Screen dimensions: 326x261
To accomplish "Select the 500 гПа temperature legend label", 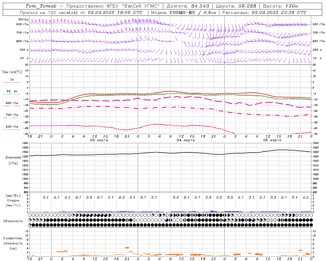I will click(12, 127).
